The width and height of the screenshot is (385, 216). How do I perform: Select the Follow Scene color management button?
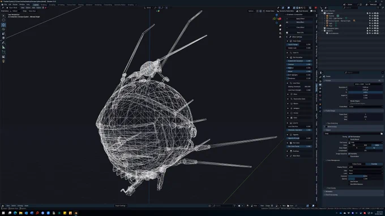[357, 164]
